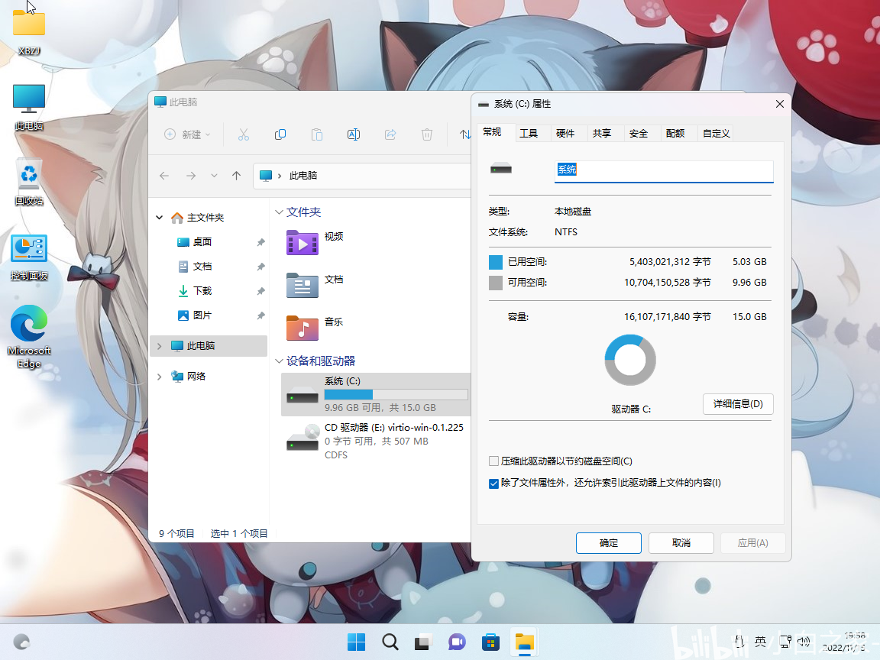Open the 控制面板 desktop icon
The height and width of the screenshot is (660, 880).
pos(28,257)
